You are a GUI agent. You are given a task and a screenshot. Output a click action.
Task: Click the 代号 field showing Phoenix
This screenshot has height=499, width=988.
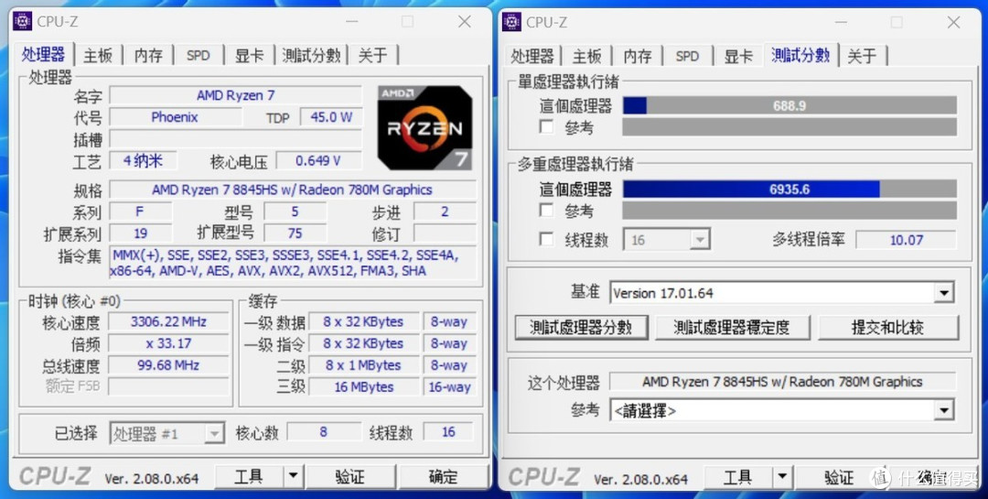[x=175, y=116]
